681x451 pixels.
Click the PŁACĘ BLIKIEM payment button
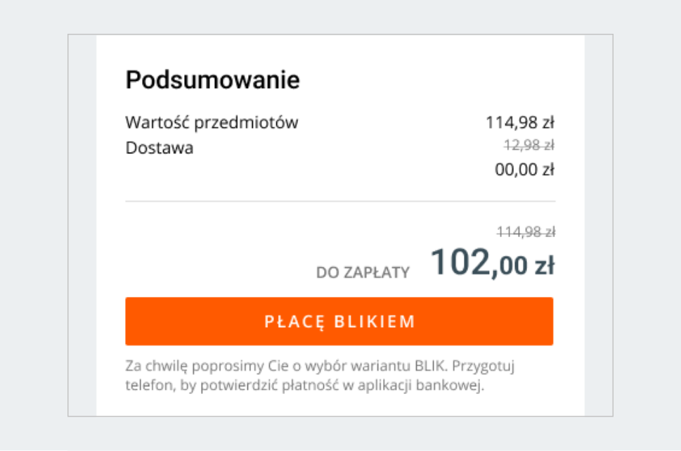click(339, 321)
